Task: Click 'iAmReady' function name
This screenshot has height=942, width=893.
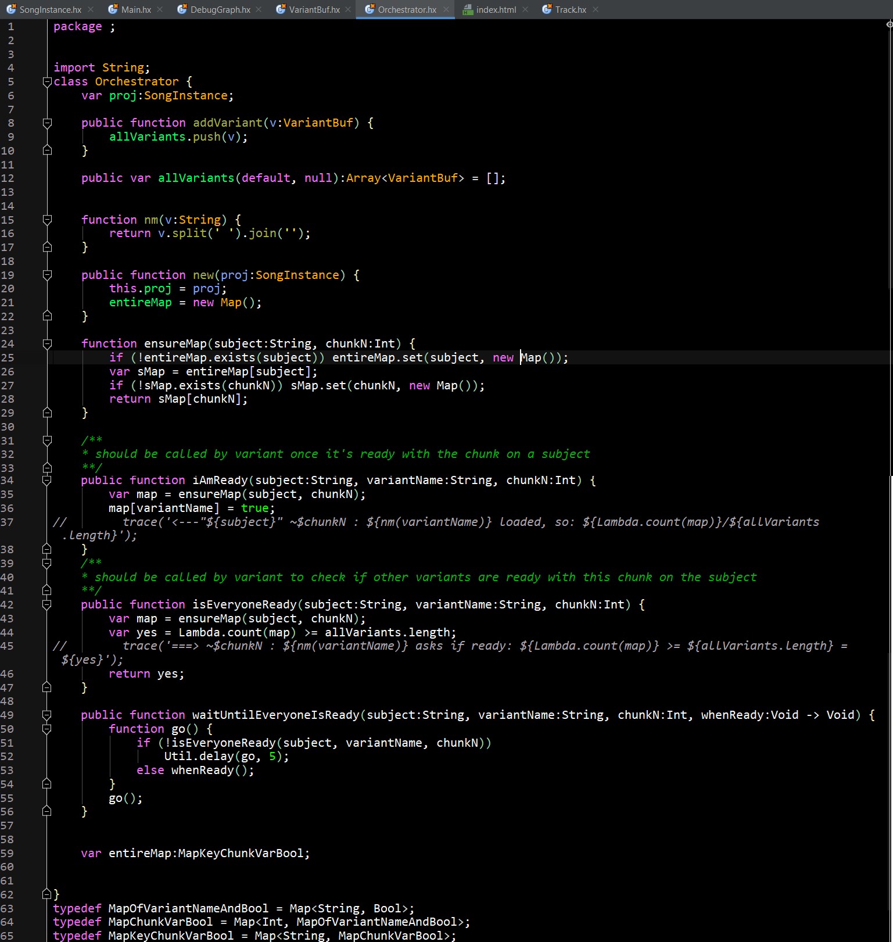Action: 220,481
